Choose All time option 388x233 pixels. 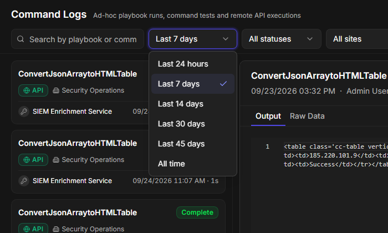193,164
